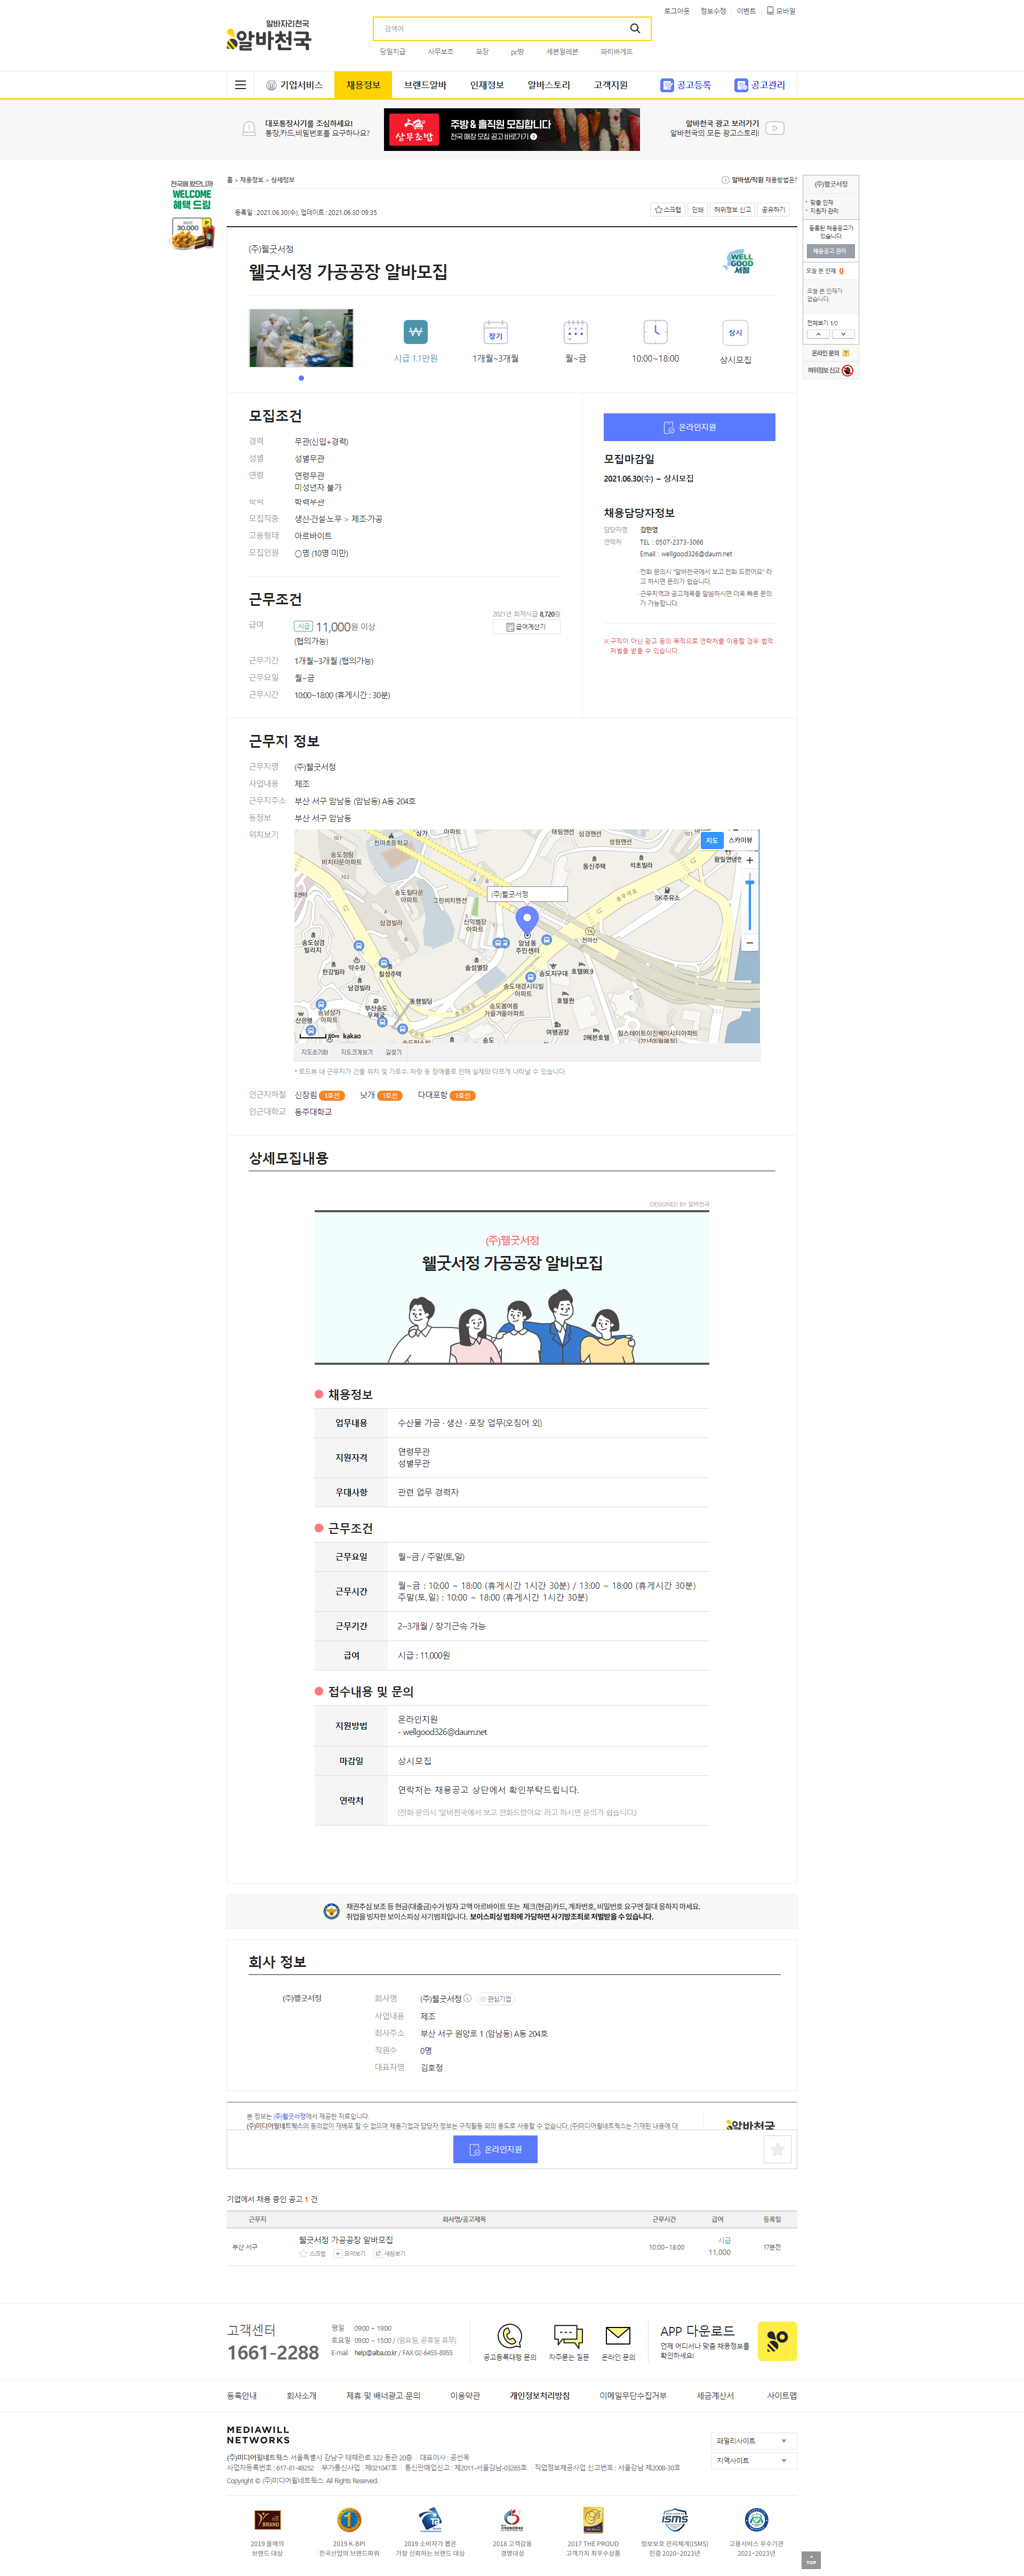Open the 패밀리사이트 dropdown

[753, 2440]
